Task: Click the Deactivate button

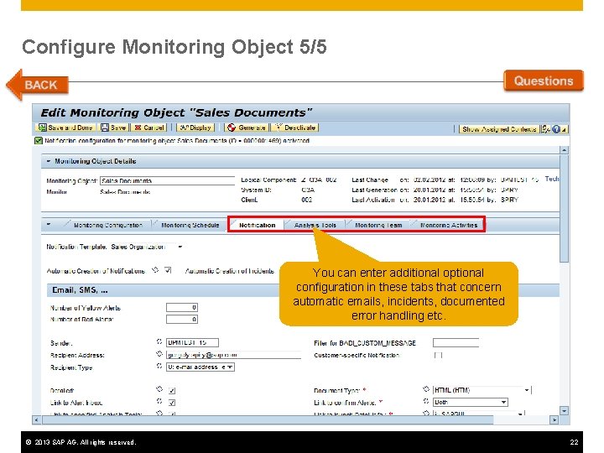Action: (x=295, y=128)
